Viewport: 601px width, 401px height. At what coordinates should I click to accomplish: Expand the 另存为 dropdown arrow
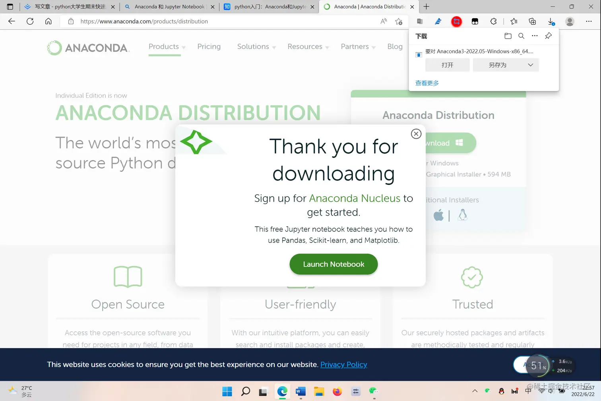pyautogui.click(x=530, y=65)
